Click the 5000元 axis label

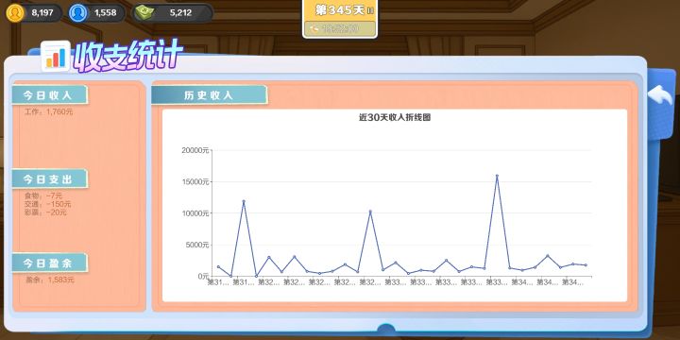[197, 245]
